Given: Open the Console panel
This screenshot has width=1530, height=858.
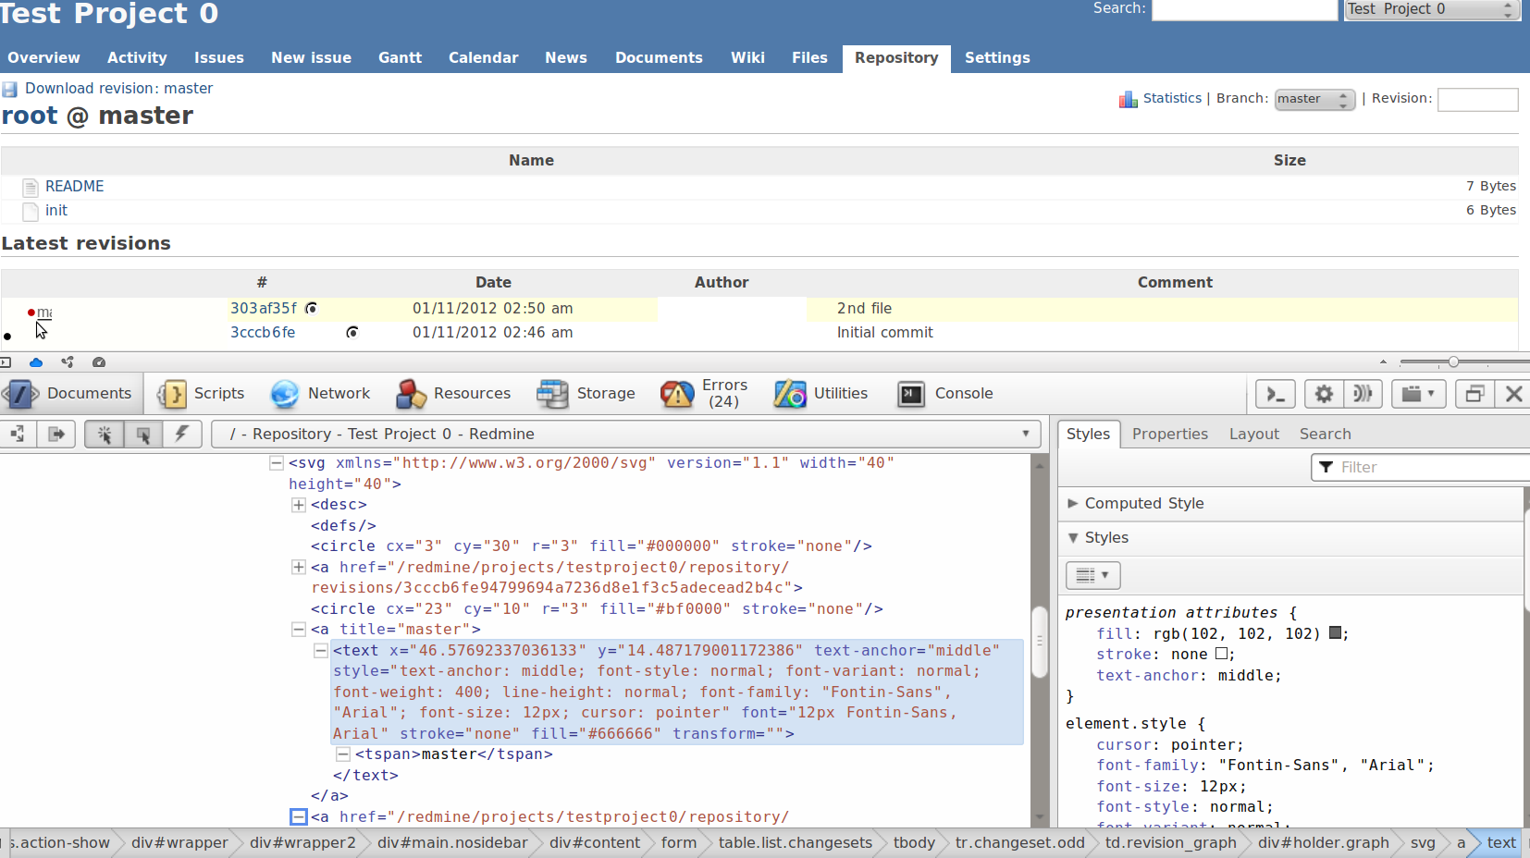Looking at the screenshot, I should [x=945, y=394].
